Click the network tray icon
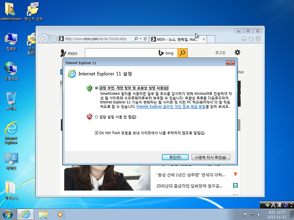The height and width of the screenshot is (220, 294). click(x=253, y=214)
